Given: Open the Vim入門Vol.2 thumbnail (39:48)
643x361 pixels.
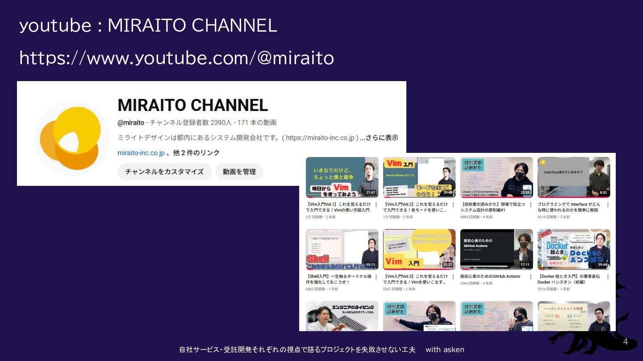Looking at the screenshot, I should (x=419, y=177).
